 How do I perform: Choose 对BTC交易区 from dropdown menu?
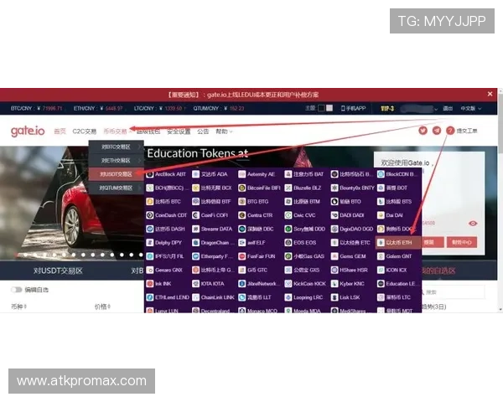tap(115, 147)
